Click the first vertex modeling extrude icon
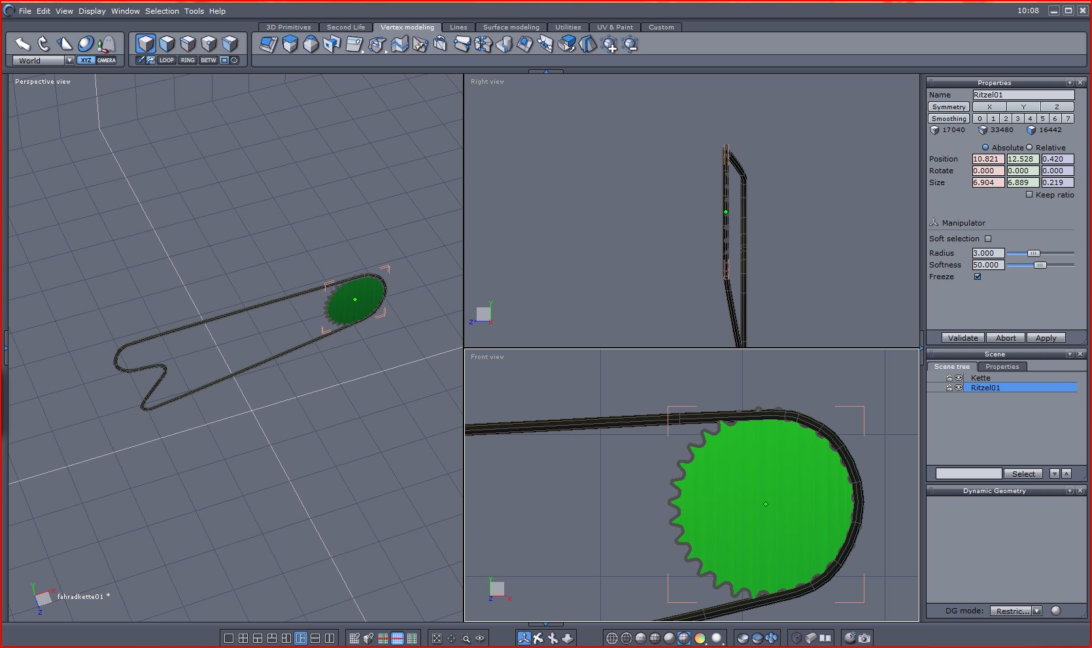This screenshot has width=1092, height=648. click(268, 44)
